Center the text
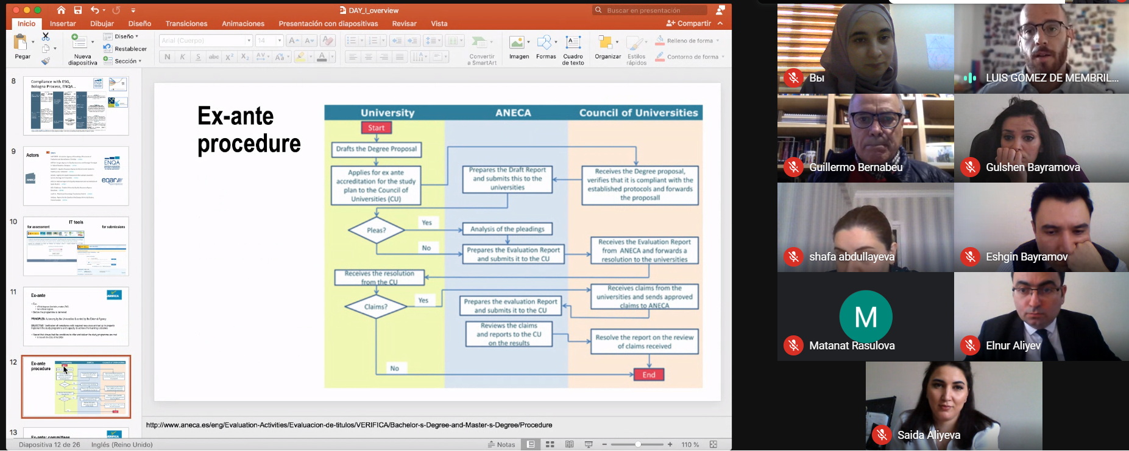The height and width of the screenshot is (451, 1129). coord(368,57)
